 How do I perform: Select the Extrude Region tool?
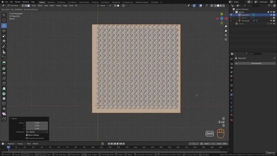pos(4,63)
